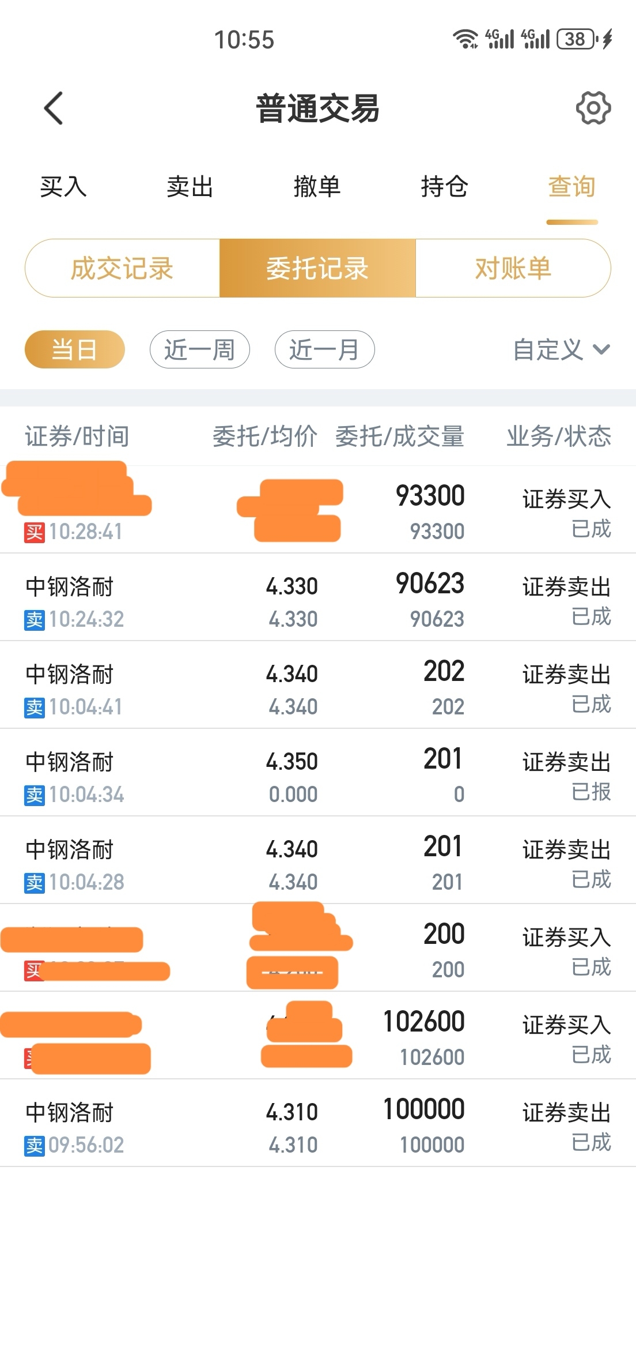The image size is (636, 1370).
Task: Select the 当日 filter chip
Action: pyautogui.click(x=74, y=349)
